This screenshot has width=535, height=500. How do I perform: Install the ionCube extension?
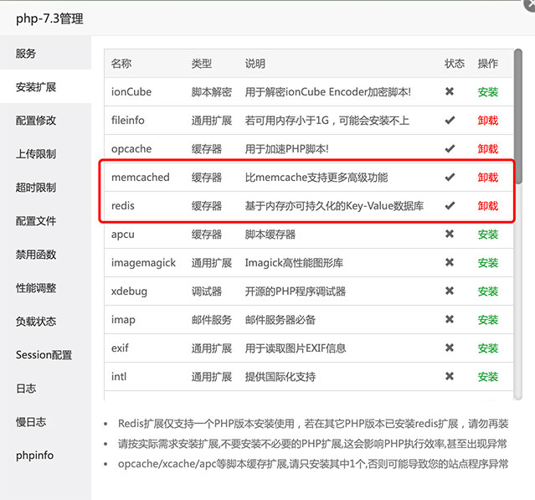pos(488,92)
